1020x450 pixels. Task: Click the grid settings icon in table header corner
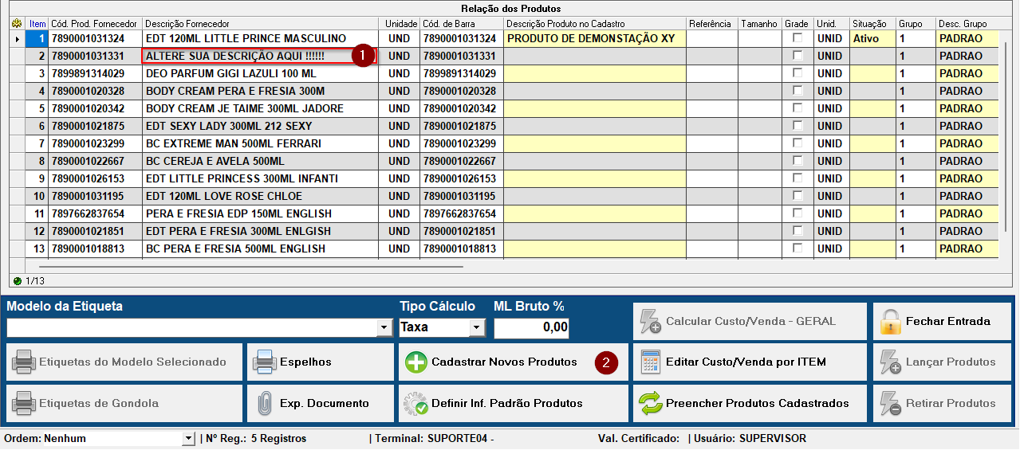(18, 24)
